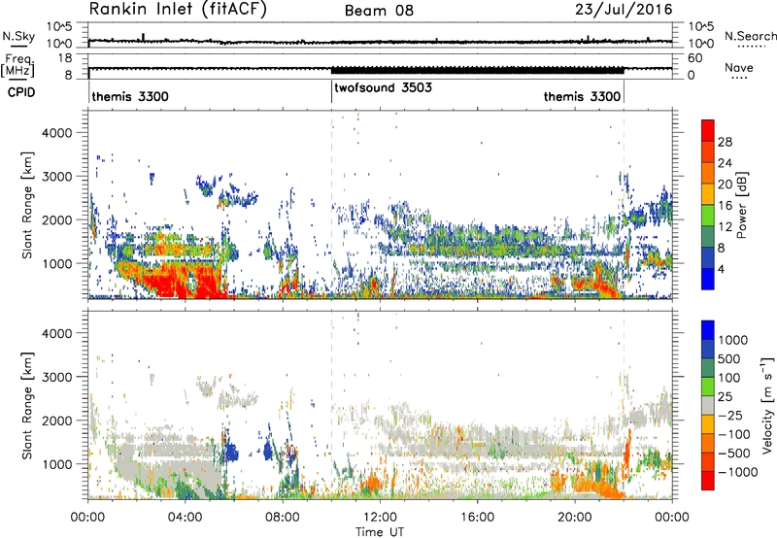Screen dimensions: 777x538
Task: Click the red segment of the Power color bar
Action: (708, 131)
